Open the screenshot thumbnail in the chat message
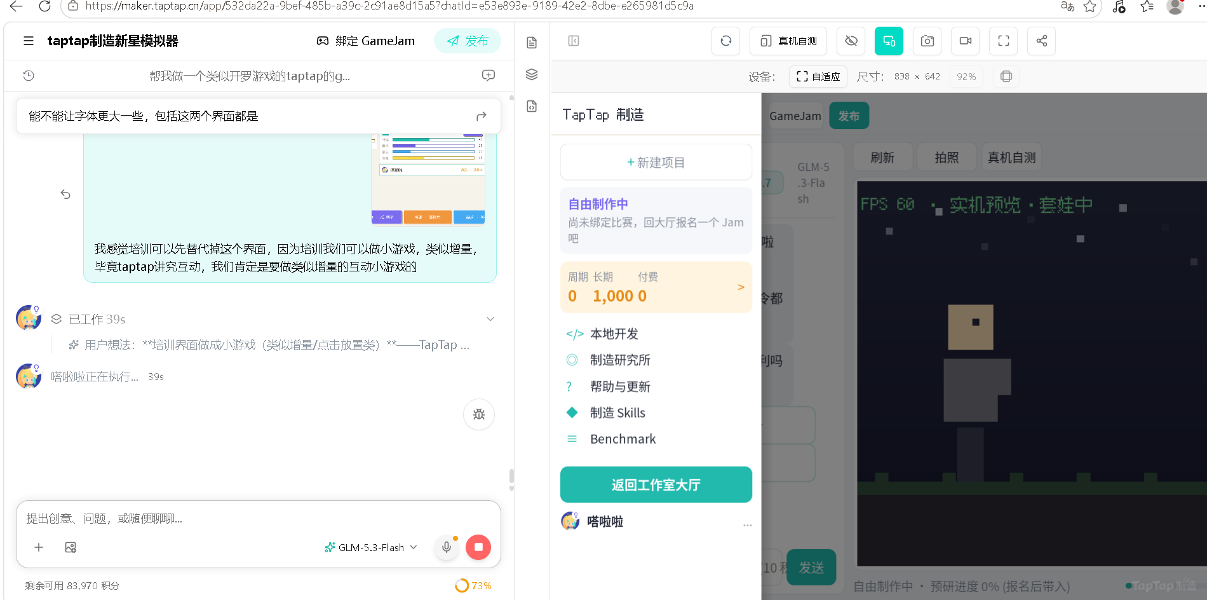This screenshot has width=1207, height=600. point(428,179)
